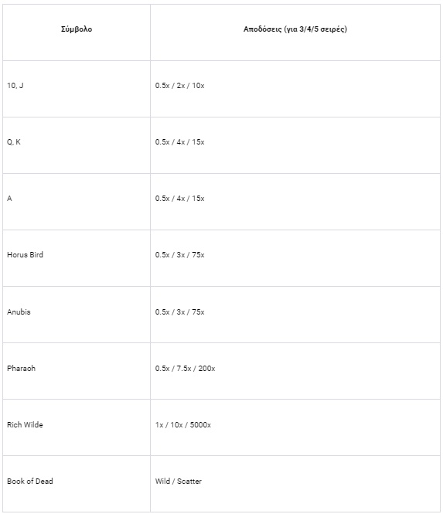443x514 pixels.
Task: Select the Pharaoh cell
Action: (77, 371)
